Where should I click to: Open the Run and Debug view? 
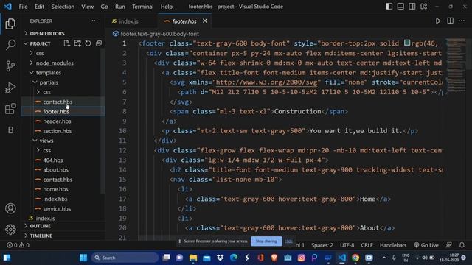[x=10, y=88]
